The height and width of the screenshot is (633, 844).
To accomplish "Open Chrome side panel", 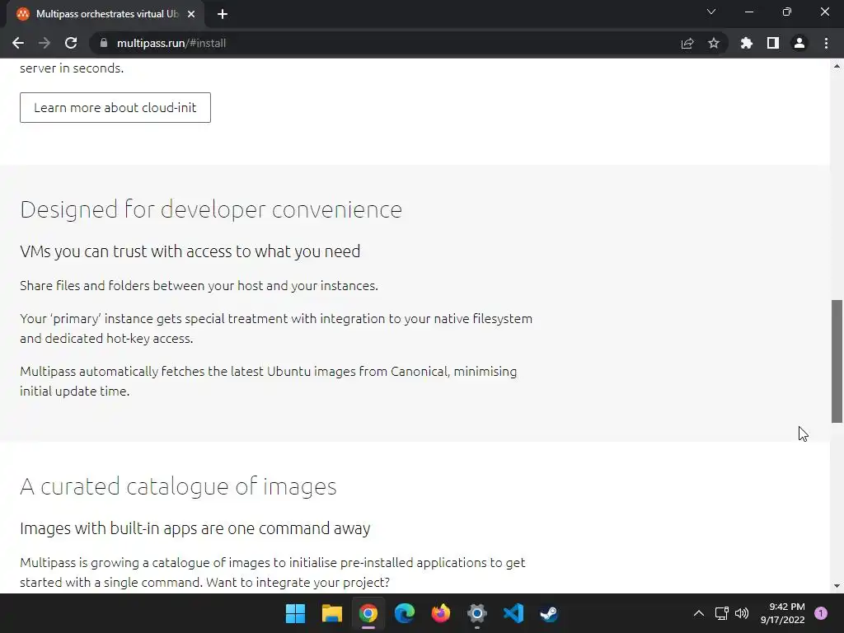I will pyautogui.click(x=773, y=43).
